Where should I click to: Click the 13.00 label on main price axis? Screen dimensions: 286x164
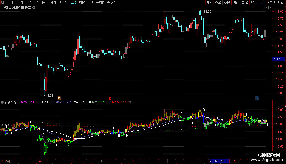coord(280,11)
